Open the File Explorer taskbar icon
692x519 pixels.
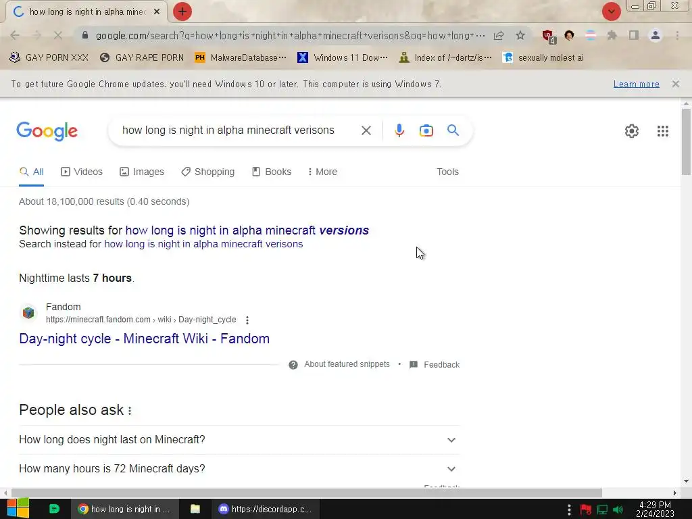[x=195, y=509]
